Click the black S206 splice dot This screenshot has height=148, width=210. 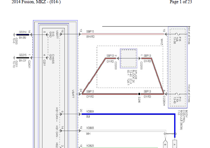coord(139,94)
